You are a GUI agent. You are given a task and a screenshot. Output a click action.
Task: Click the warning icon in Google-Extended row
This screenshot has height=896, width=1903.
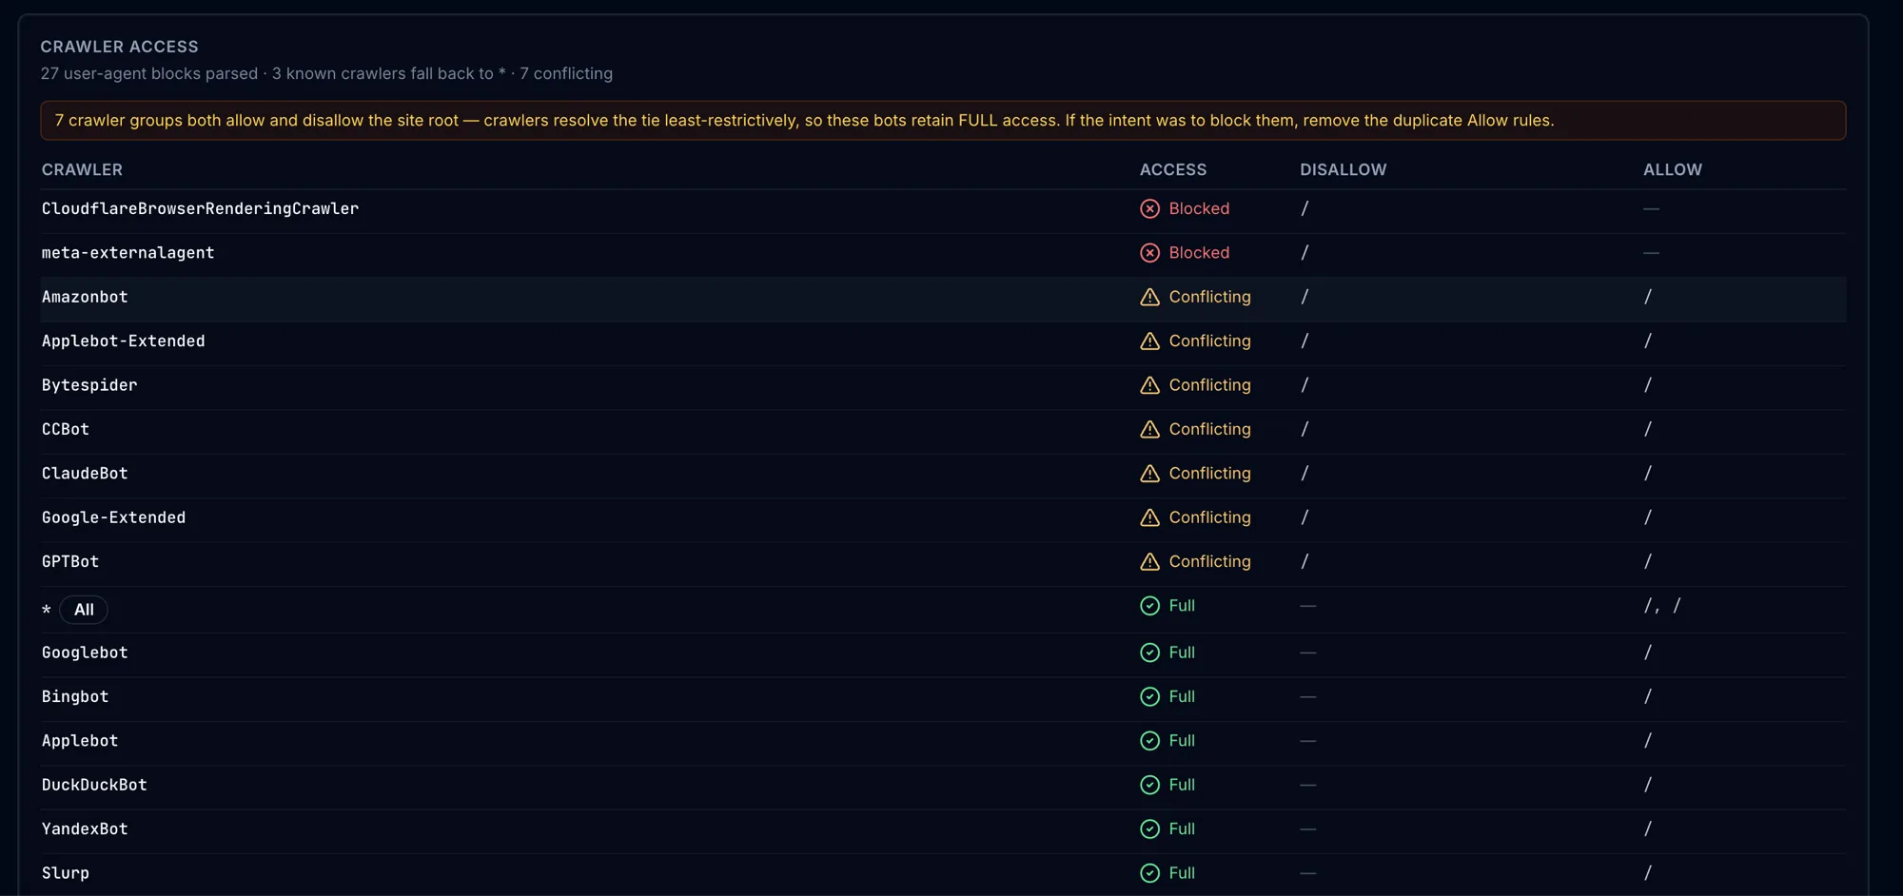pos(1149,517)
